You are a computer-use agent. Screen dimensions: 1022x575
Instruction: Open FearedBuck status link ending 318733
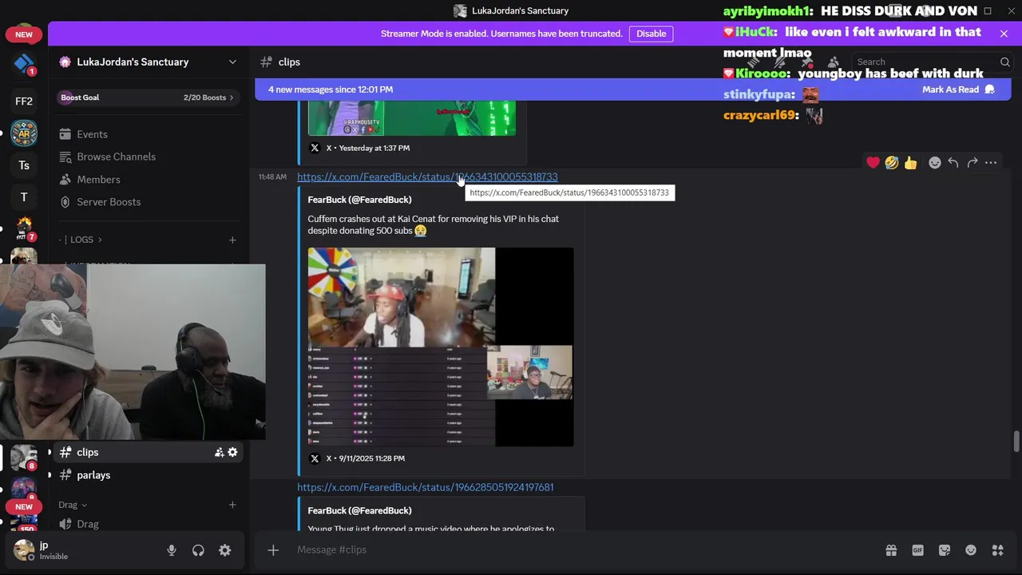click(427, 176)
